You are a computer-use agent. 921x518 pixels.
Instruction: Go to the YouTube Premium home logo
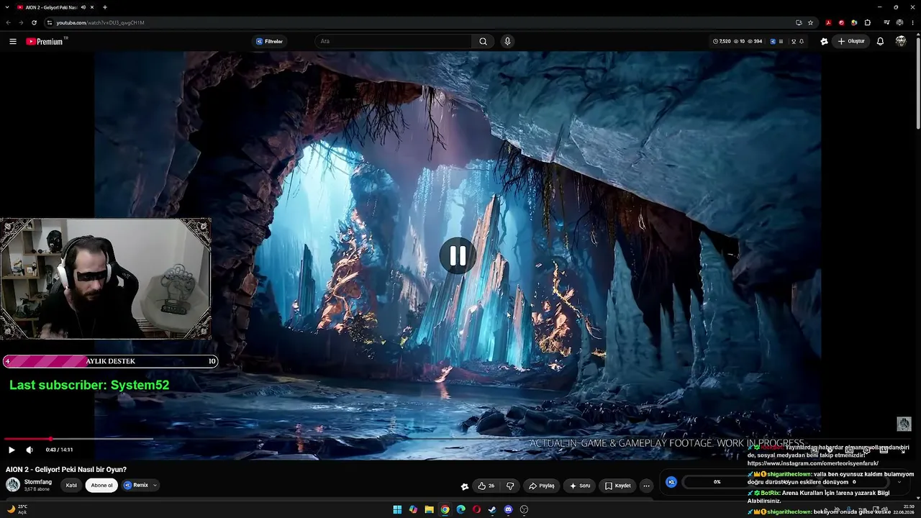45,41
